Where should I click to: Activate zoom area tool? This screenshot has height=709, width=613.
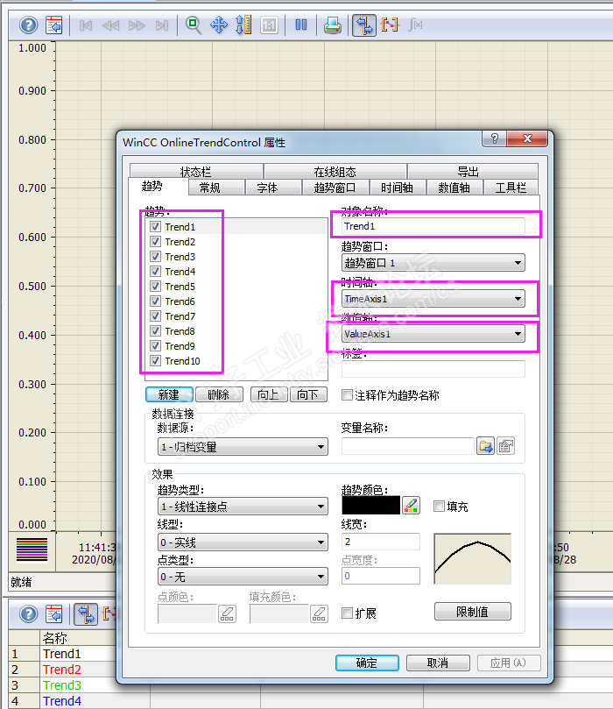point(194,25)
